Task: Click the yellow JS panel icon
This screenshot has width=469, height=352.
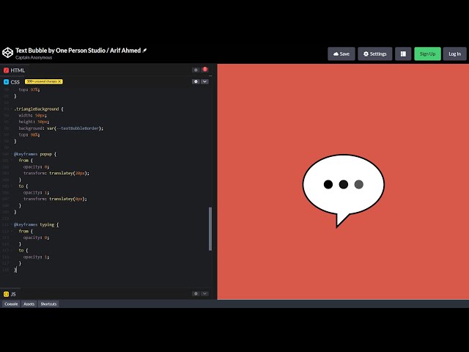Action: (7, 294)
